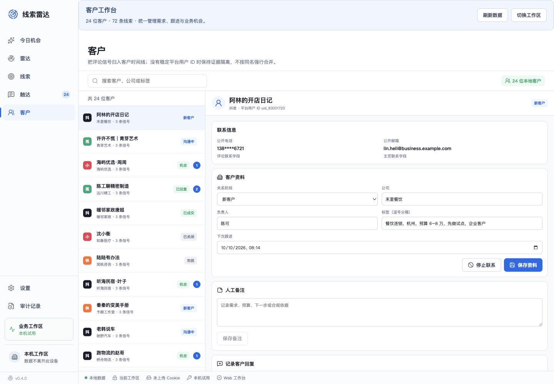Click the 记录客户回复 icon

220,364
